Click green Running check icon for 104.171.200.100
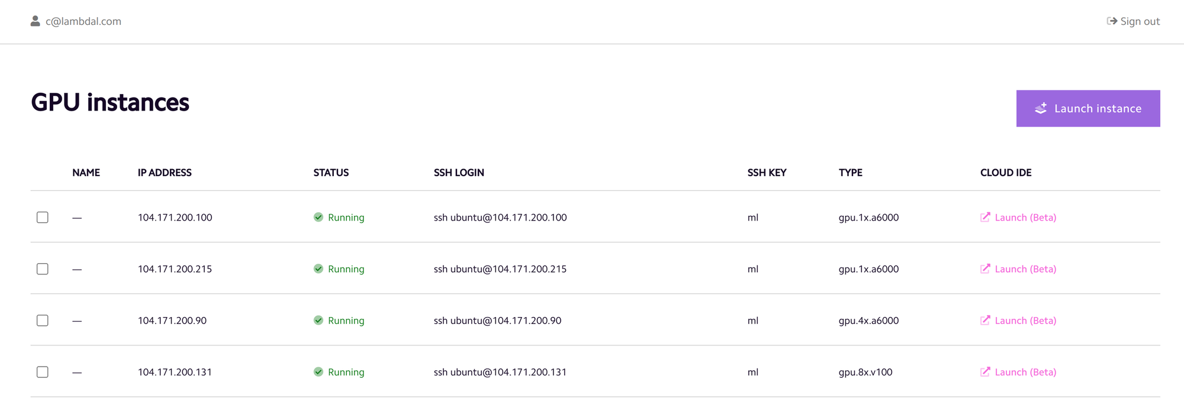The image size is (1184, 411). pos(318,217)
